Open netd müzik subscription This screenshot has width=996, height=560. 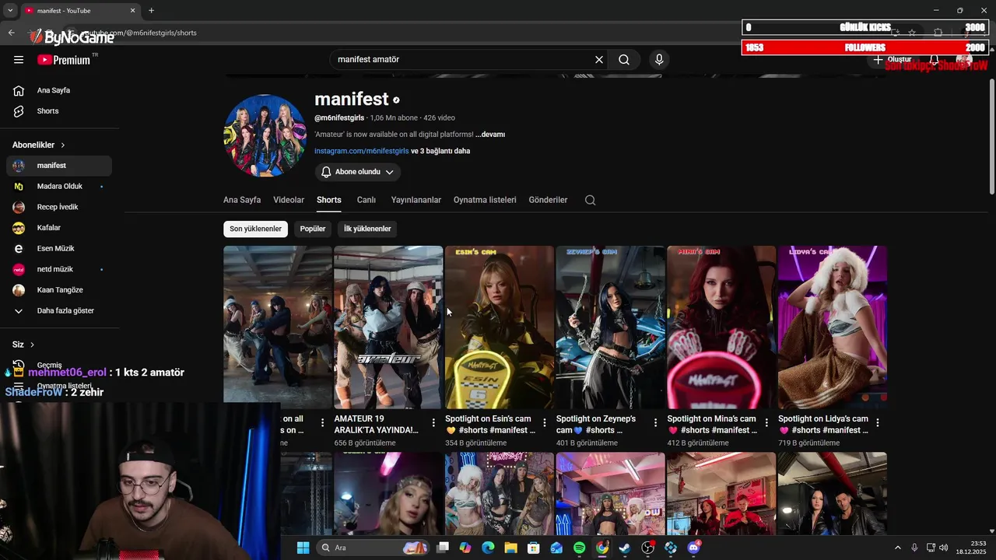pyautogui.click(x=59, y=269)
